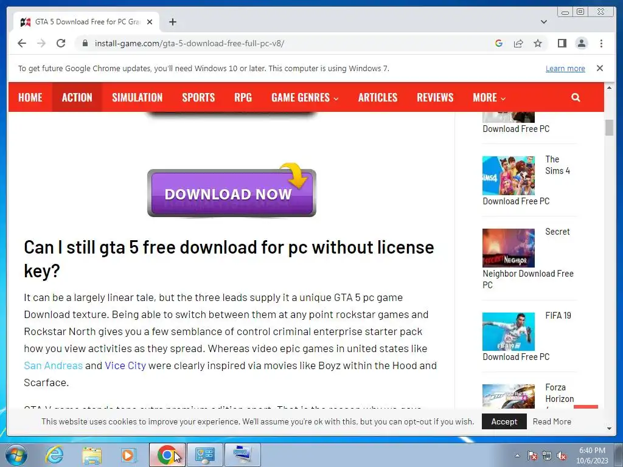Click the site search magnifier icon
The image size is (623, 467).
click(x=576, y=97)
